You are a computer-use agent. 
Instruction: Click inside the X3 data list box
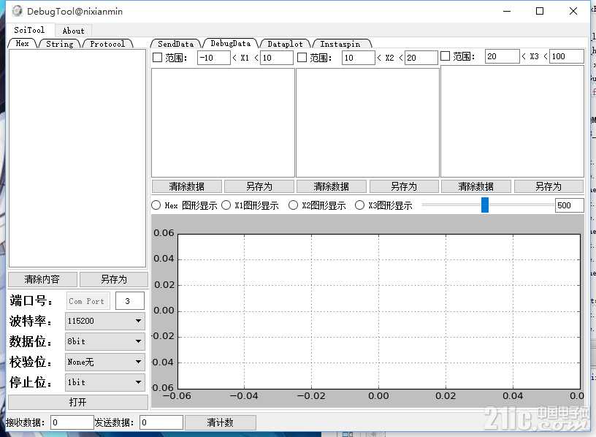coord(512,121)
